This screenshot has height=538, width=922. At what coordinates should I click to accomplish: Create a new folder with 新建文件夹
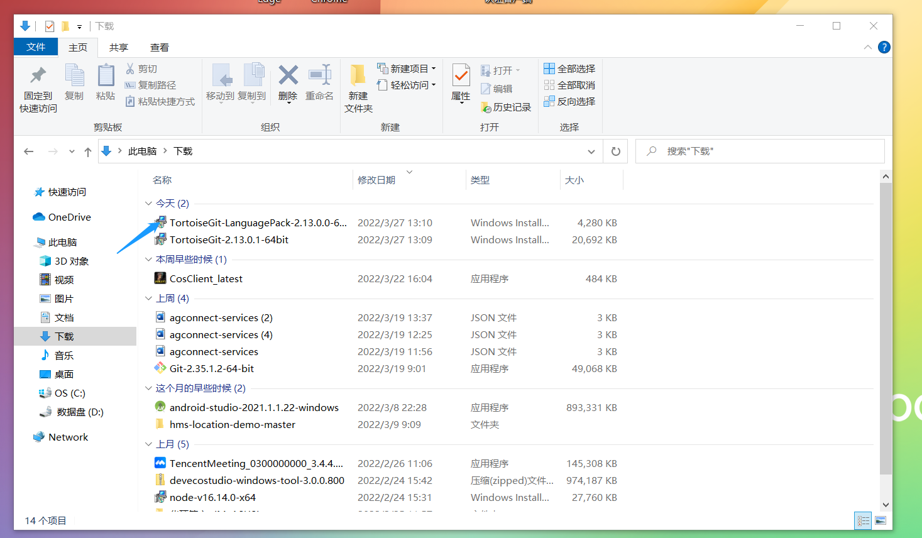click(x=358, y=89)
